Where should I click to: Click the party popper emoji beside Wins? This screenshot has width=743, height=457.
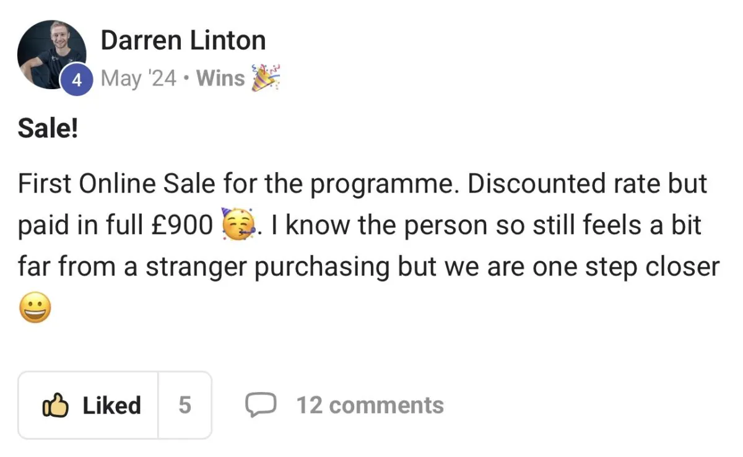tap(266, 78)
